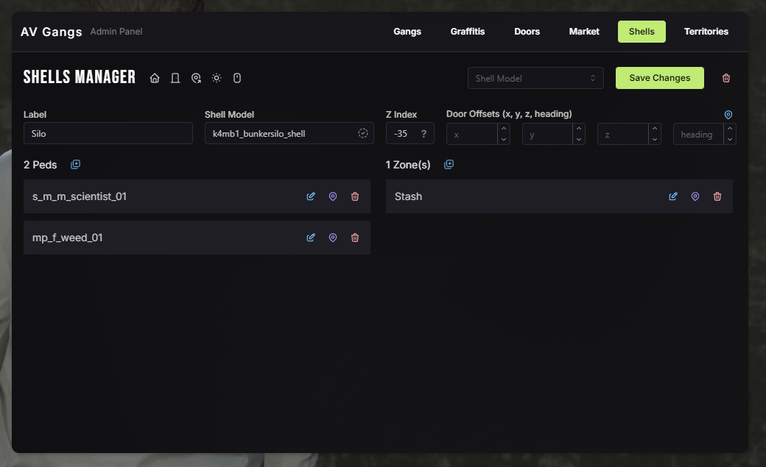Click the sun/light icon in the header
This screenshot has height=467, width=766.
pyautogui.click(x=217, y=78)
